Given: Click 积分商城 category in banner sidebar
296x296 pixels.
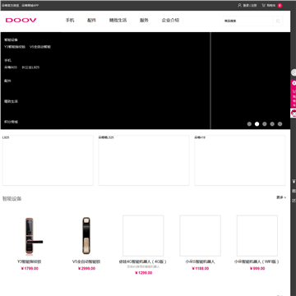Looking at the screenshot, I should [x=11, y=122].
